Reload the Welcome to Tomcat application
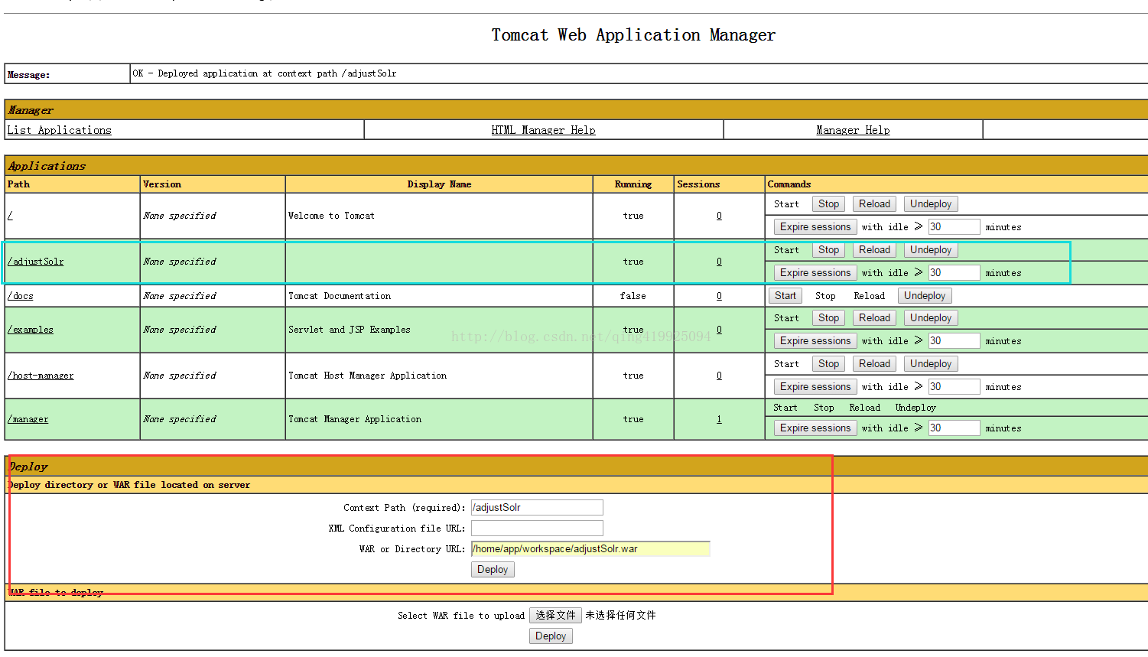 (874, 204)
